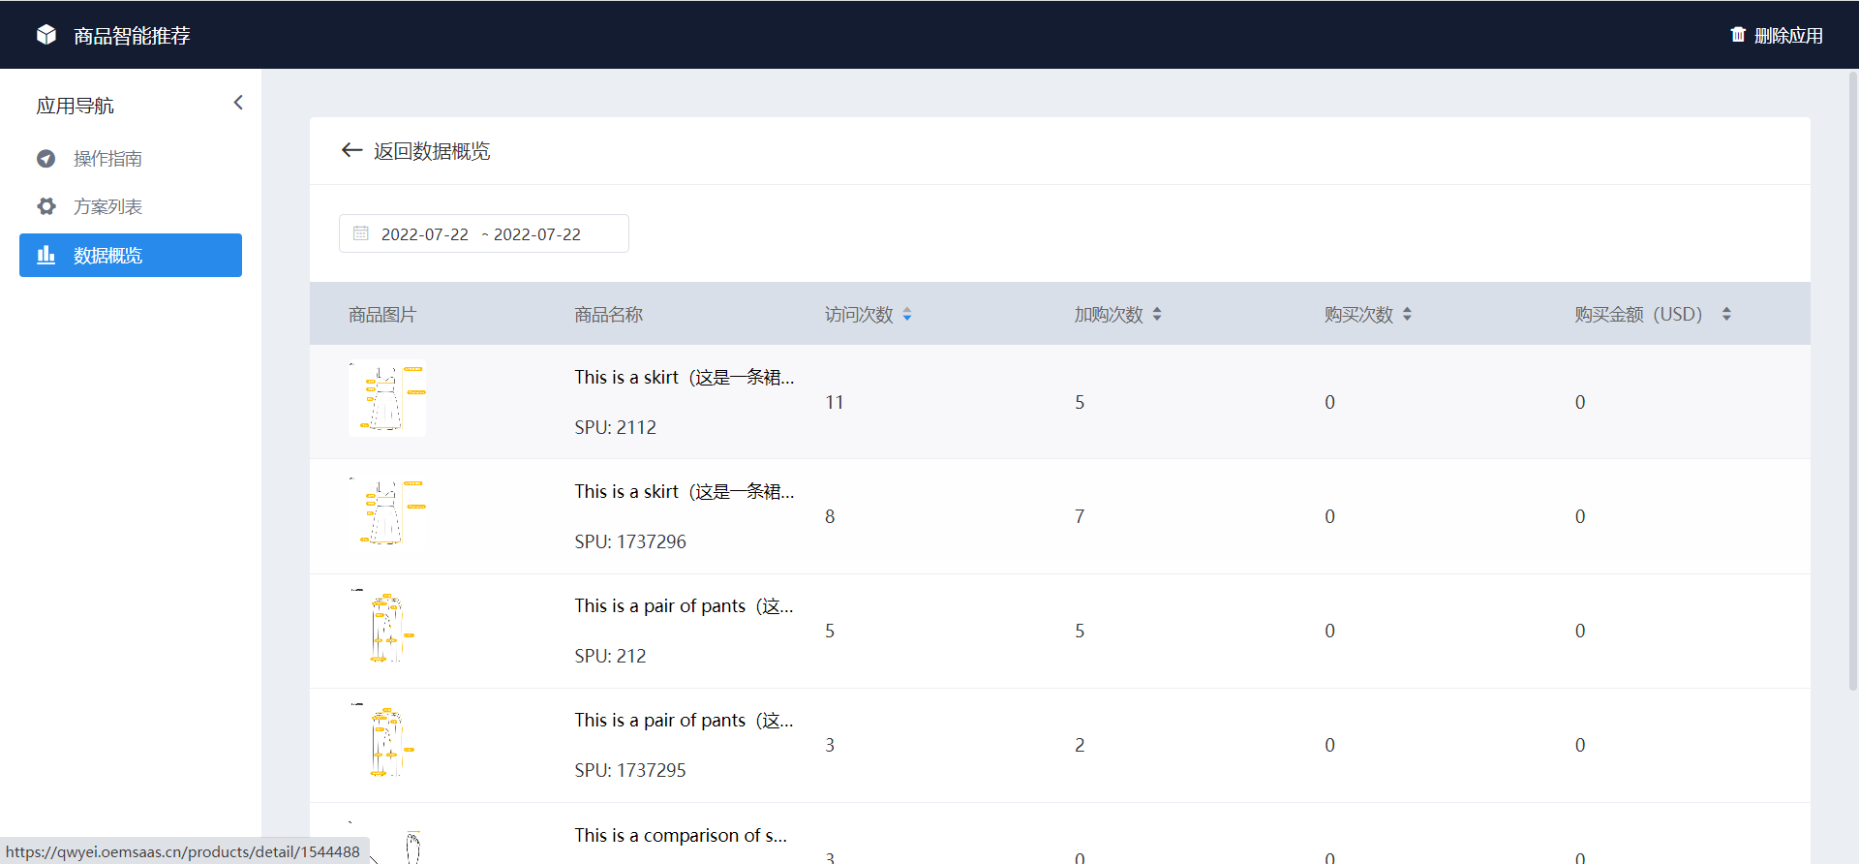
Task: Open pants thumbnail for SPU 212
Action: pos(387,627)
